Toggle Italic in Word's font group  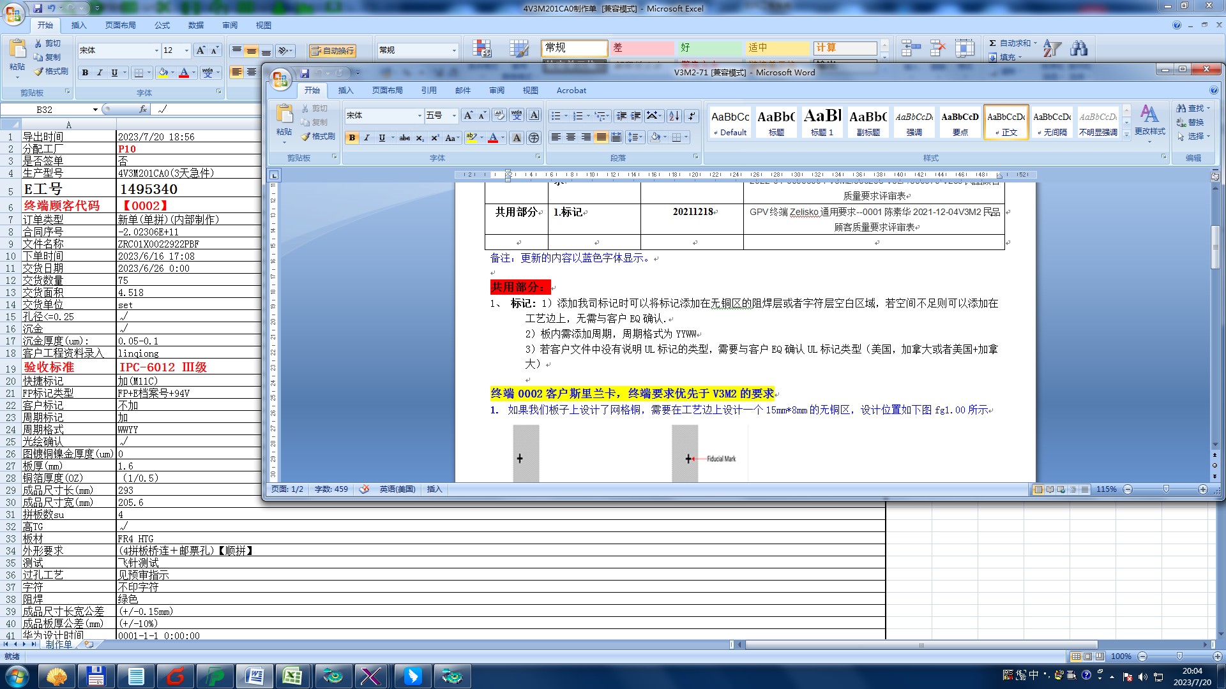[x=367, y=138]
